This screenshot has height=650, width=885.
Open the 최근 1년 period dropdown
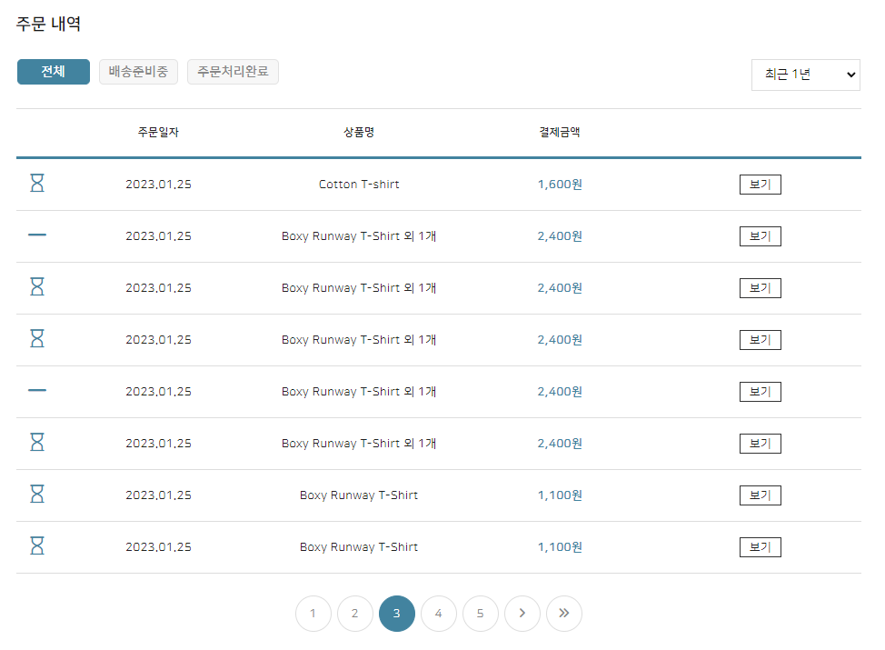805,75
